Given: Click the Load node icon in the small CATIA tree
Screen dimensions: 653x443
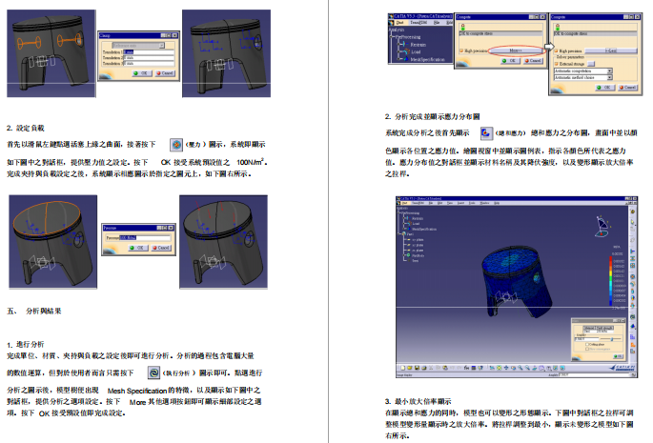Looking at the screenshot, I should pos(406,51).
